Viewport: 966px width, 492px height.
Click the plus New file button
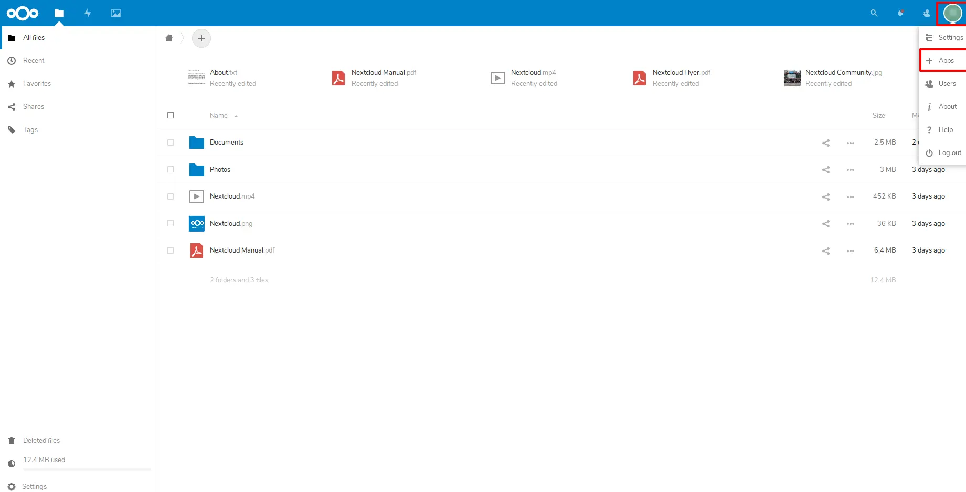[201, 38]
